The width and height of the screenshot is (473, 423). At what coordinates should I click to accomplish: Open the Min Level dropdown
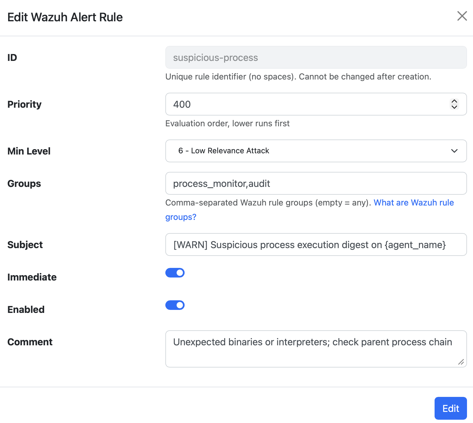316,151
